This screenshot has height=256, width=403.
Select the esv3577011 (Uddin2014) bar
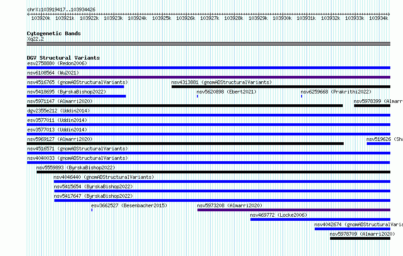208,125
